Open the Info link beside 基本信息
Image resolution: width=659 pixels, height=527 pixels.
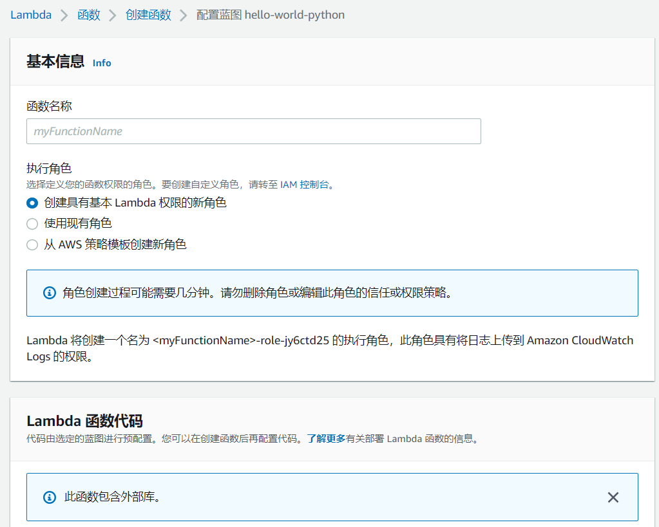coord(102,63)
